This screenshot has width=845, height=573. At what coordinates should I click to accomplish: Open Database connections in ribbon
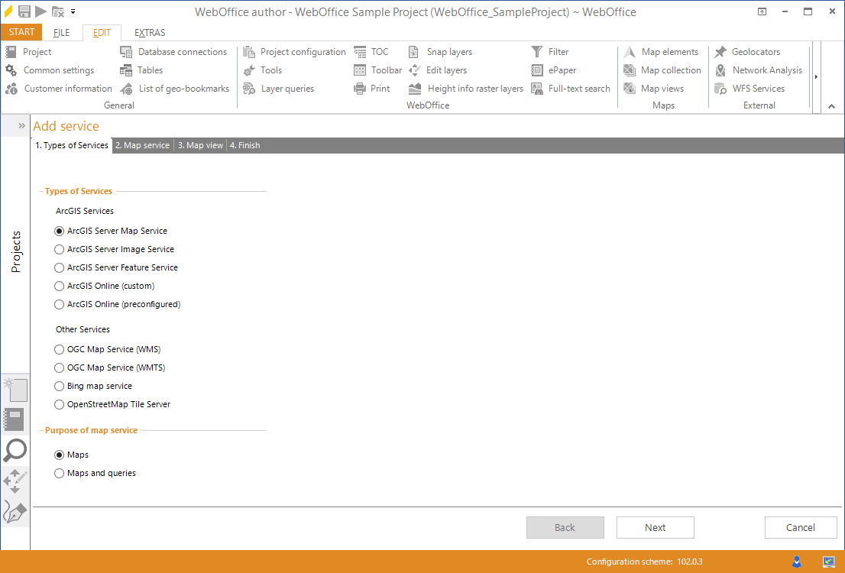(182, 52)
